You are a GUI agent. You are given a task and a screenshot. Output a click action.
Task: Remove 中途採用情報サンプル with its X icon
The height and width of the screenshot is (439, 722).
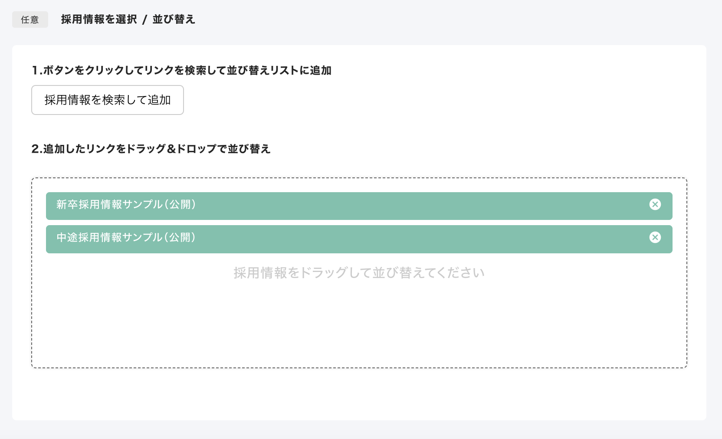tap(655, 237)
